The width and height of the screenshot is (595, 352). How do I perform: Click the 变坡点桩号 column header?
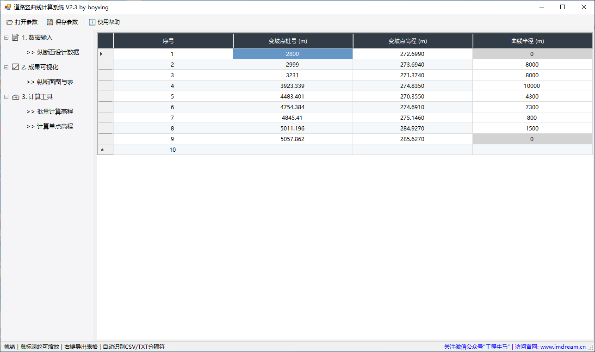click(x=293, y=41)
